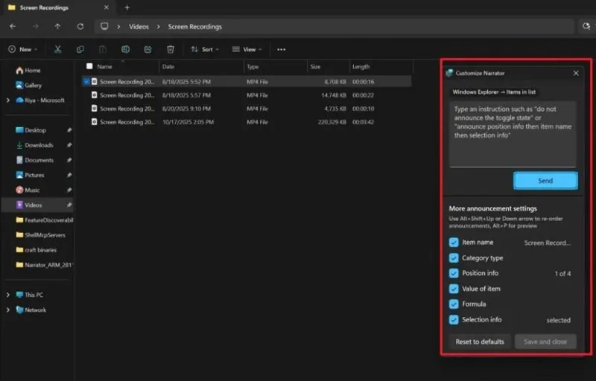Go up one folder level arrow

57,27
